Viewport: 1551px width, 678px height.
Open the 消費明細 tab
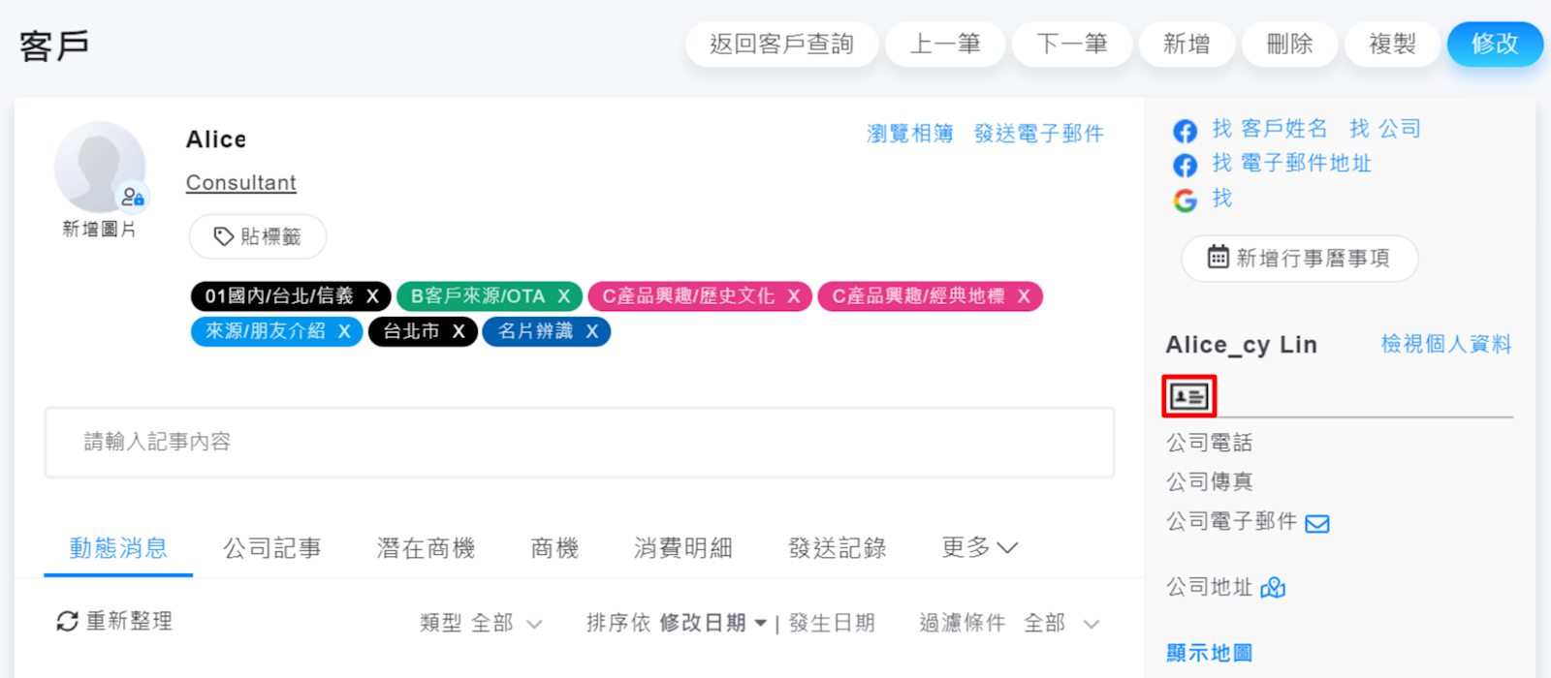click(682, 548)
